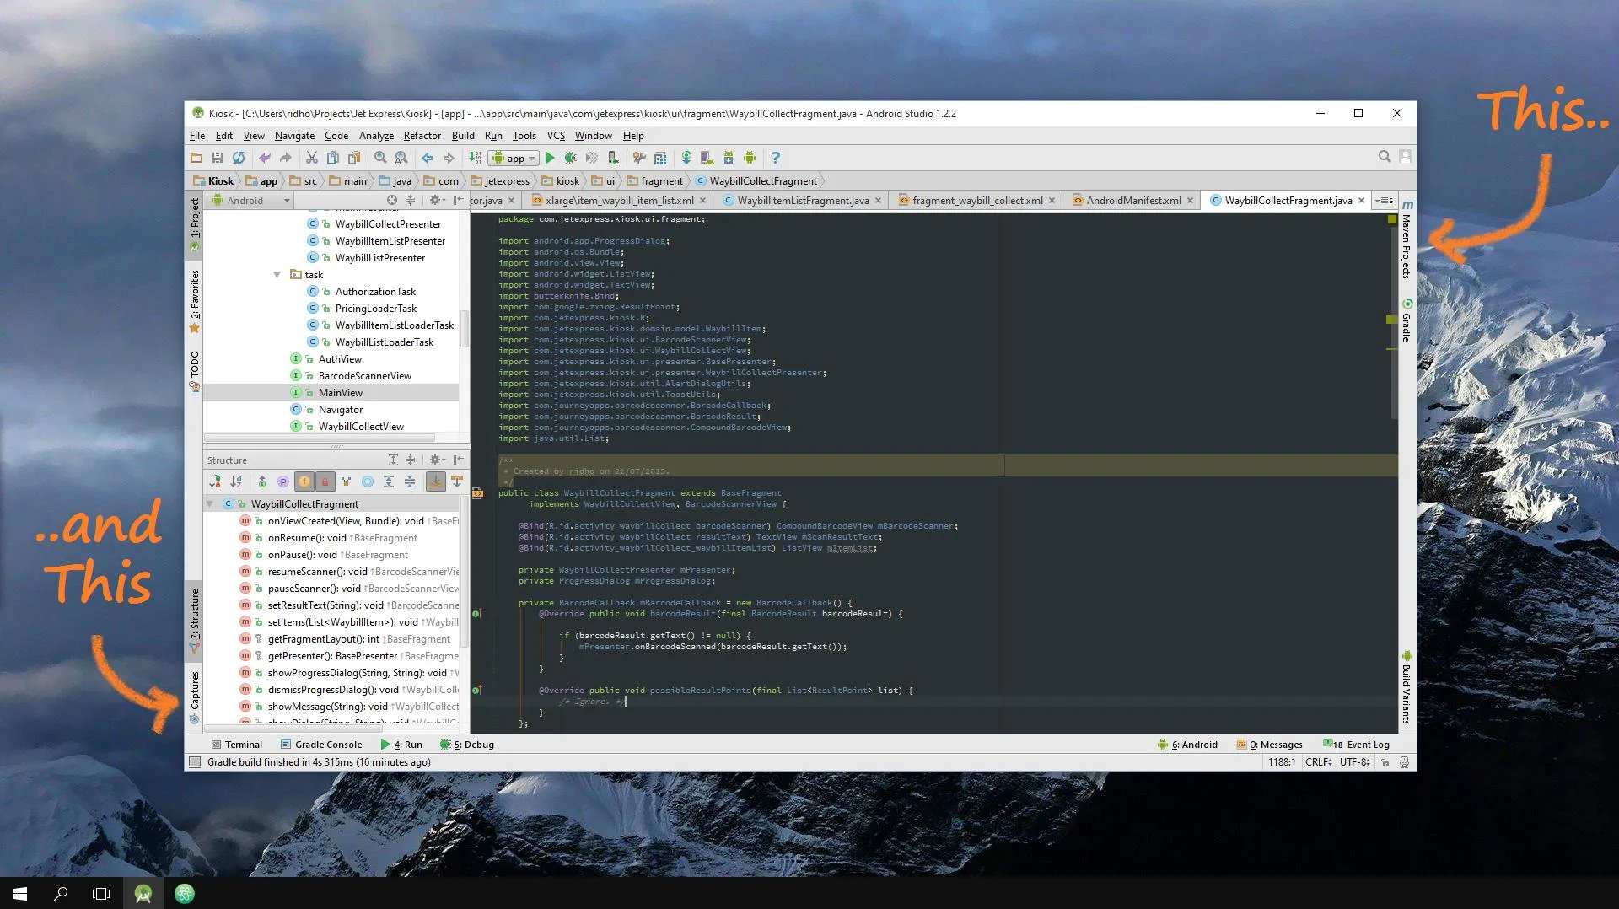The image size is (1619, 909).
Task: Click the Sort Alphabetically icon in Structure
Action: click(x=236, y=481)
